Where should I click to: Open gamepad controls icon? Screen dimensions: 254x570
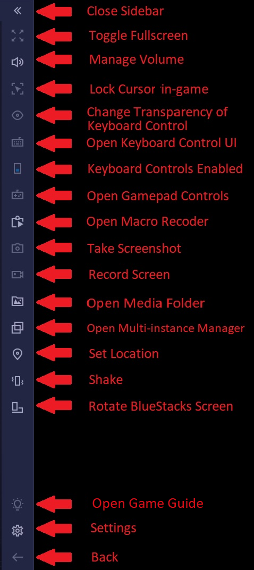click(x=18, y=195)
